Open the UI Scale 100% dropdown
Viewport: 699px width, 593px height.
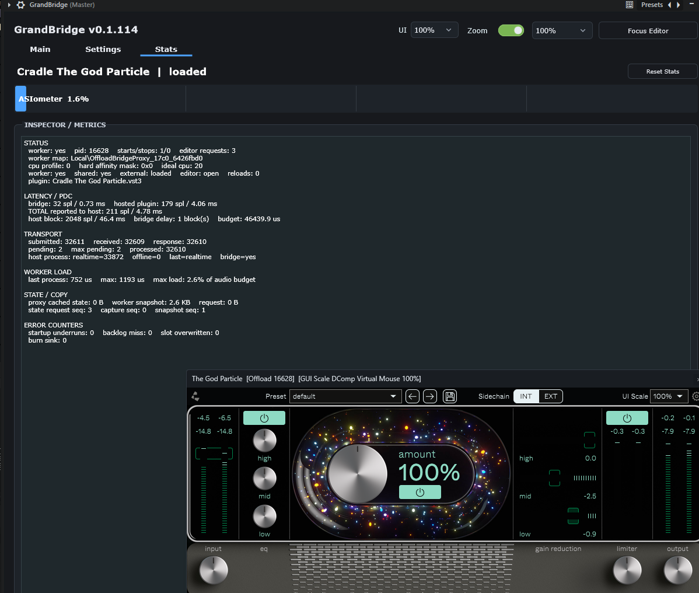(x=669, y=396)
